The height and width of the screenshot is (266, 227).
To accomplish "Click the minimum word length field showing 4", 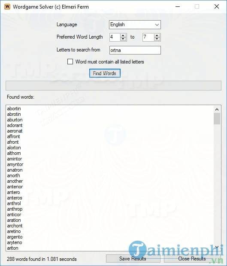I will (115, 37).
